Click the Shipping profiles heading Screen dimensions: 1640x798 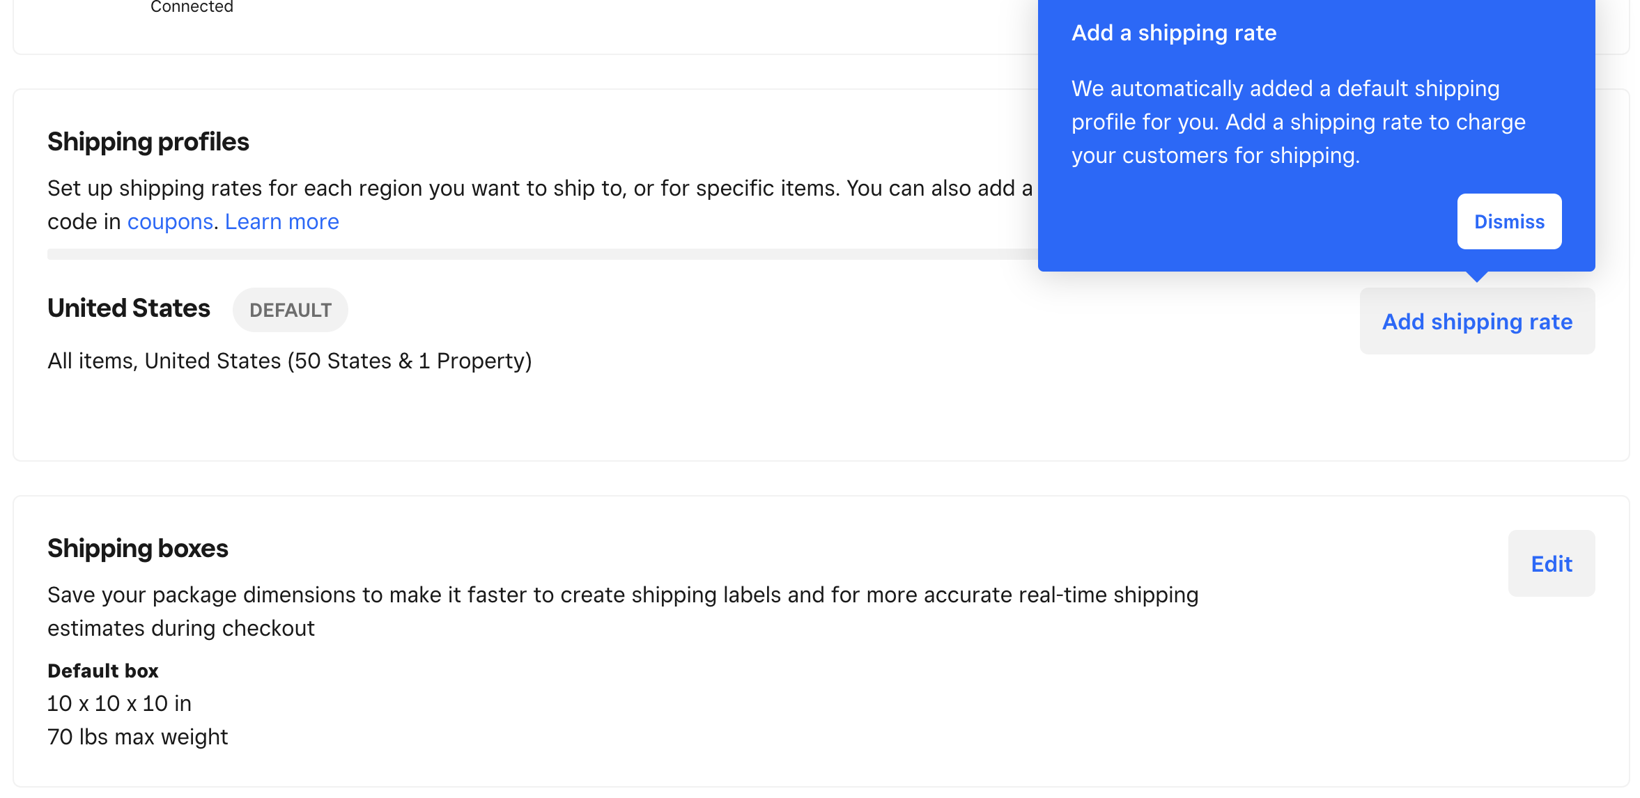(x=148, y=142)
